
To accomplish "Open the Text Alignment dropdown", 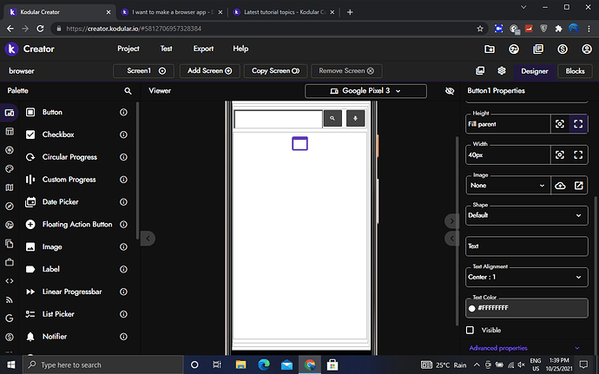I will pyautogui.click(x=526, y=277).
